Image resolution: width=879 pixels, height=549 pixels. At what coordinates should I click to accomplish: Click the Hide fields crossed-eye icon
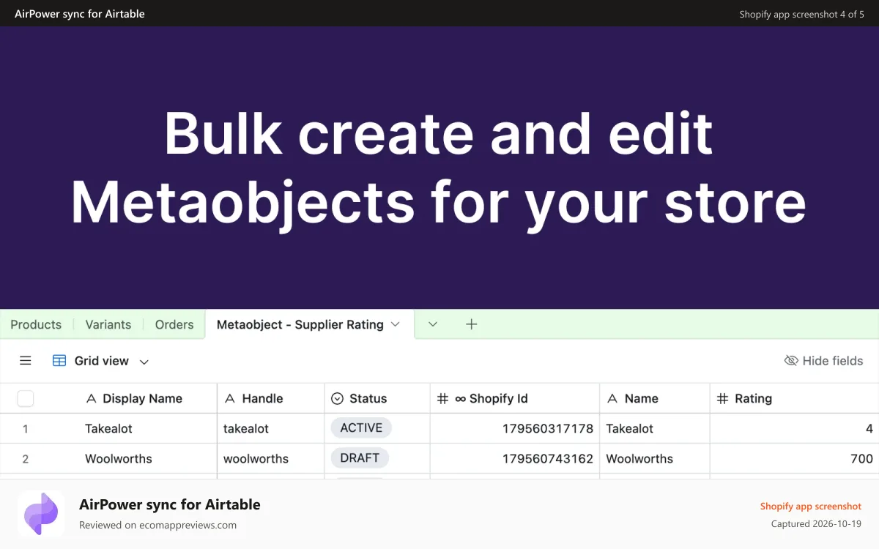coord(791,361)
